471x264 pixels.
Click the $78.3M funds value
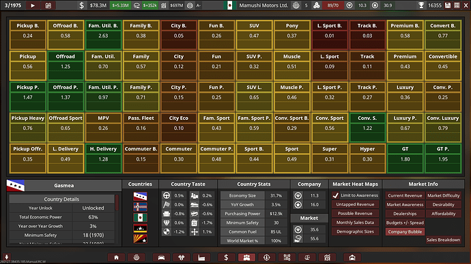coord(98,5)
